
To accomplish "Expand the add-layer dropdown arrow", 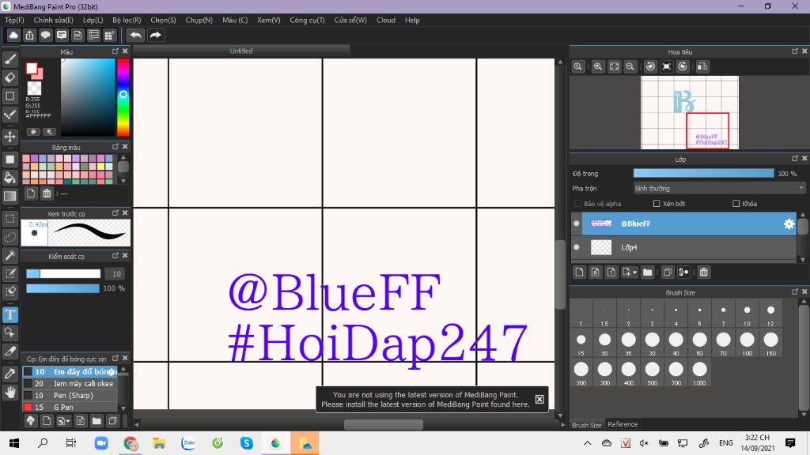I will point(635,273).
